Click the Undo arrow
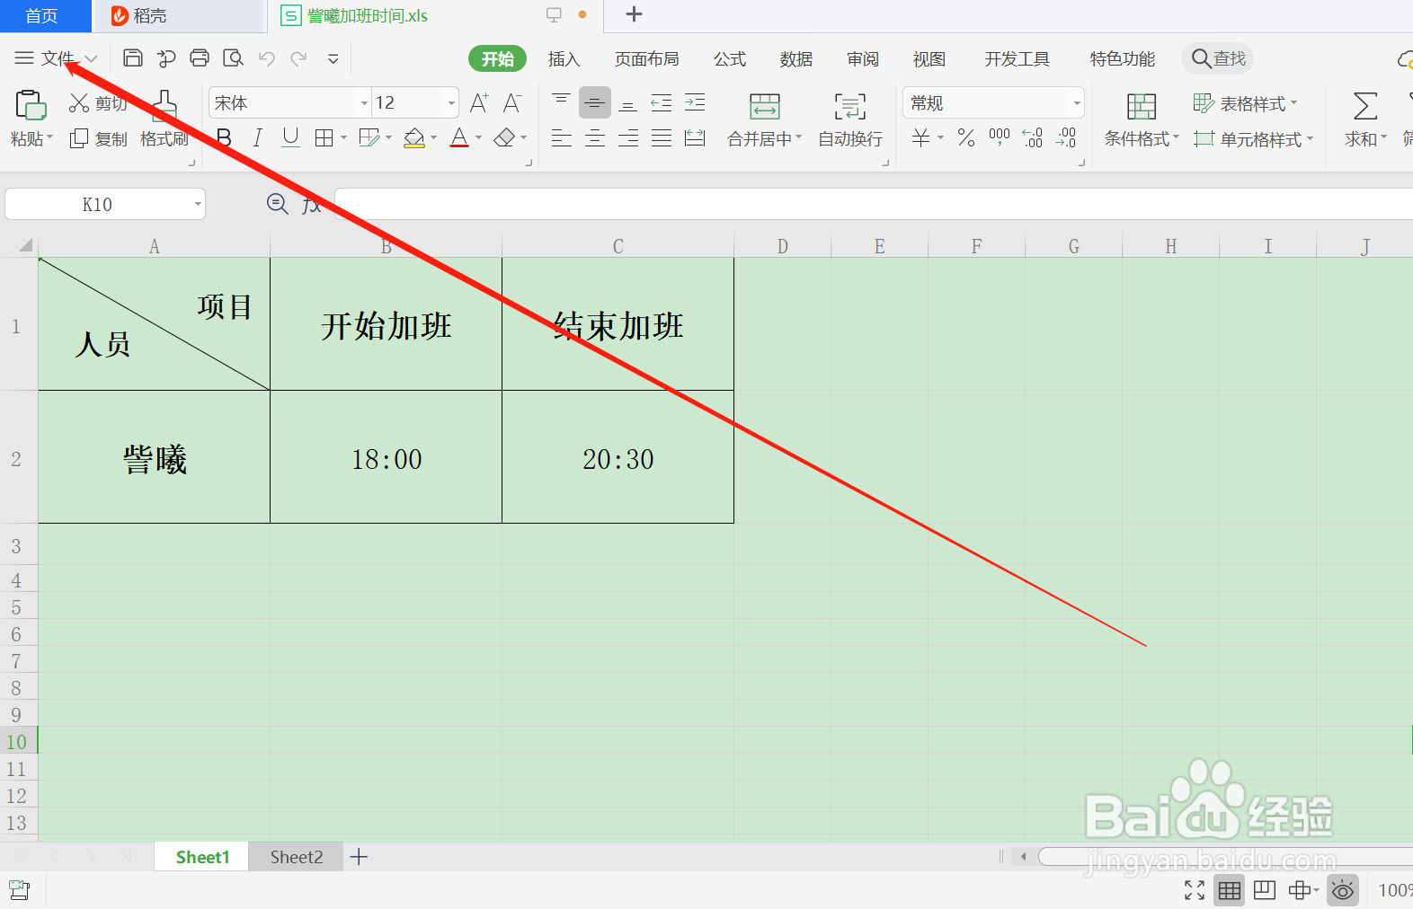This screenshot has width=1413, height=909. (267, 58)
